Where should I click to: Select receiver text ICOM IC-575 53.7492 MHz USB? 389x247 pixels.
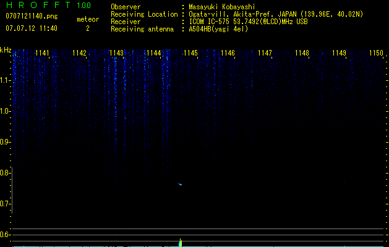coord(248,22)
